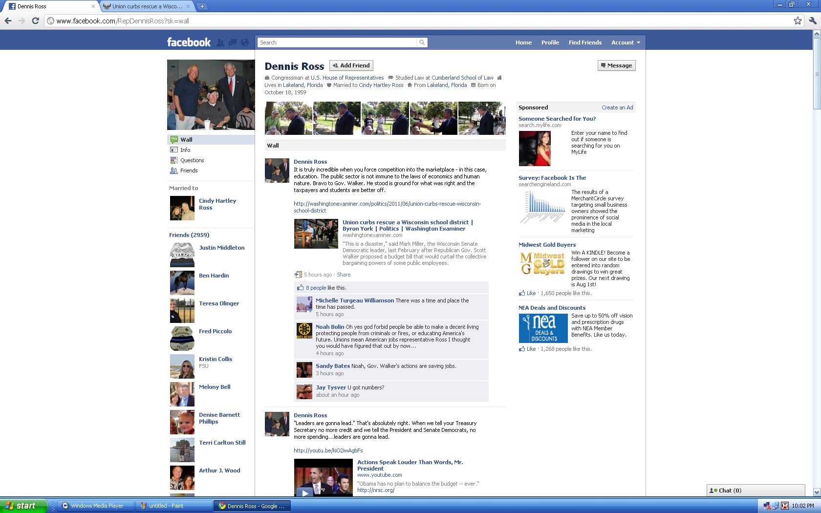The image size is (821, 513).
Task: Click Teresa Olinger friend name
Action: [219, 303]
